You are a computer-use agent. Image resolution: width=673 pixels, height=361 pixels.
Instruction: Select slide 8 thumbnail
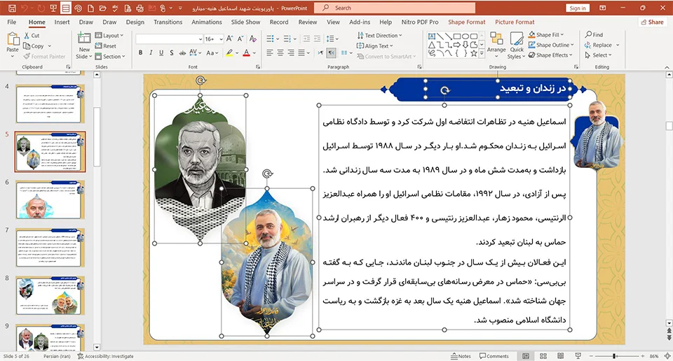(x=50, y=296)
